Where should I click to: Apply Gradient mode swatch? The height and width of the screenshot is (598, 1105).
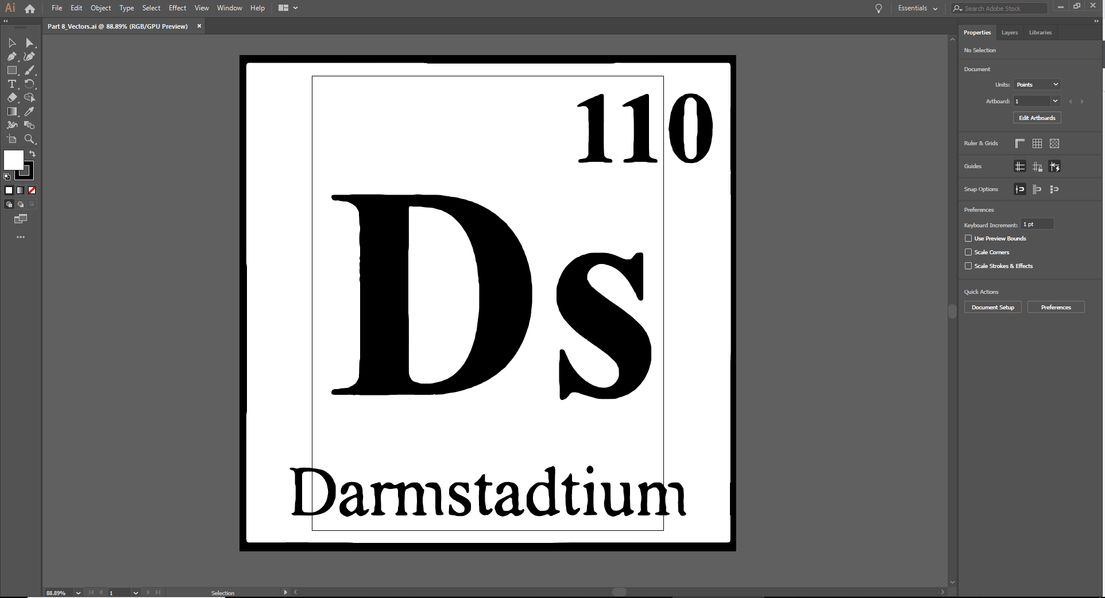pyautogui.click(x=21, y=191)
